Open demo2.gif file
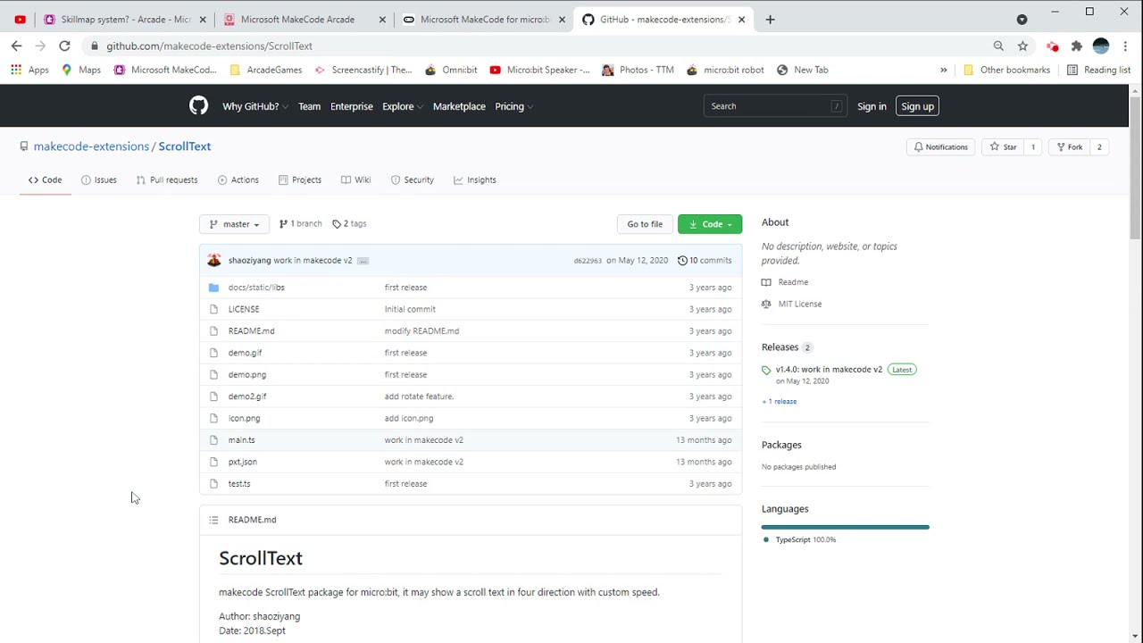This screenshot has height=643, width=1143. (x=247, y=397)
